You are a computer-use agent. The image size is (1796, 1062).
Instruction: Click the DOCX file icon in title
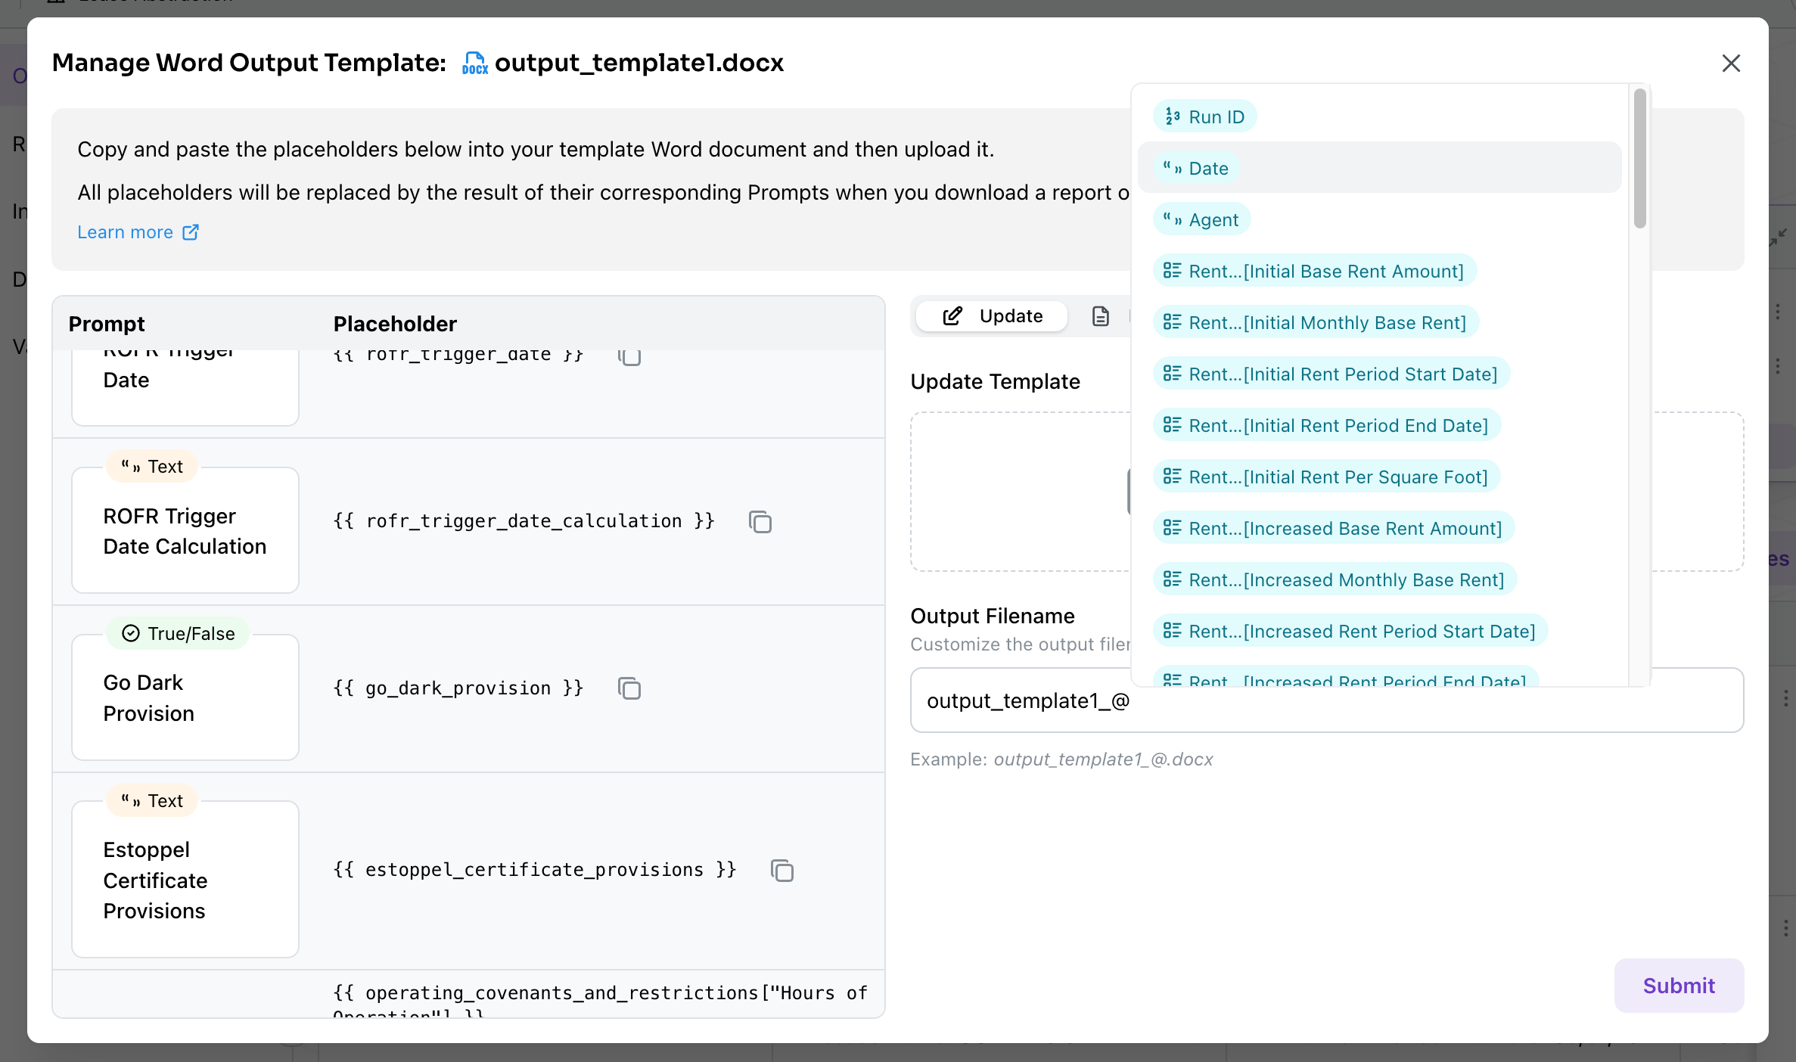click(474, 63)
